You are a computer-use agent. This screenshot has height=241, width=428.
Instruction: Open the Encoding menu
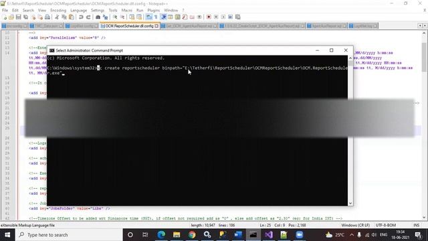tap(58, 10)
